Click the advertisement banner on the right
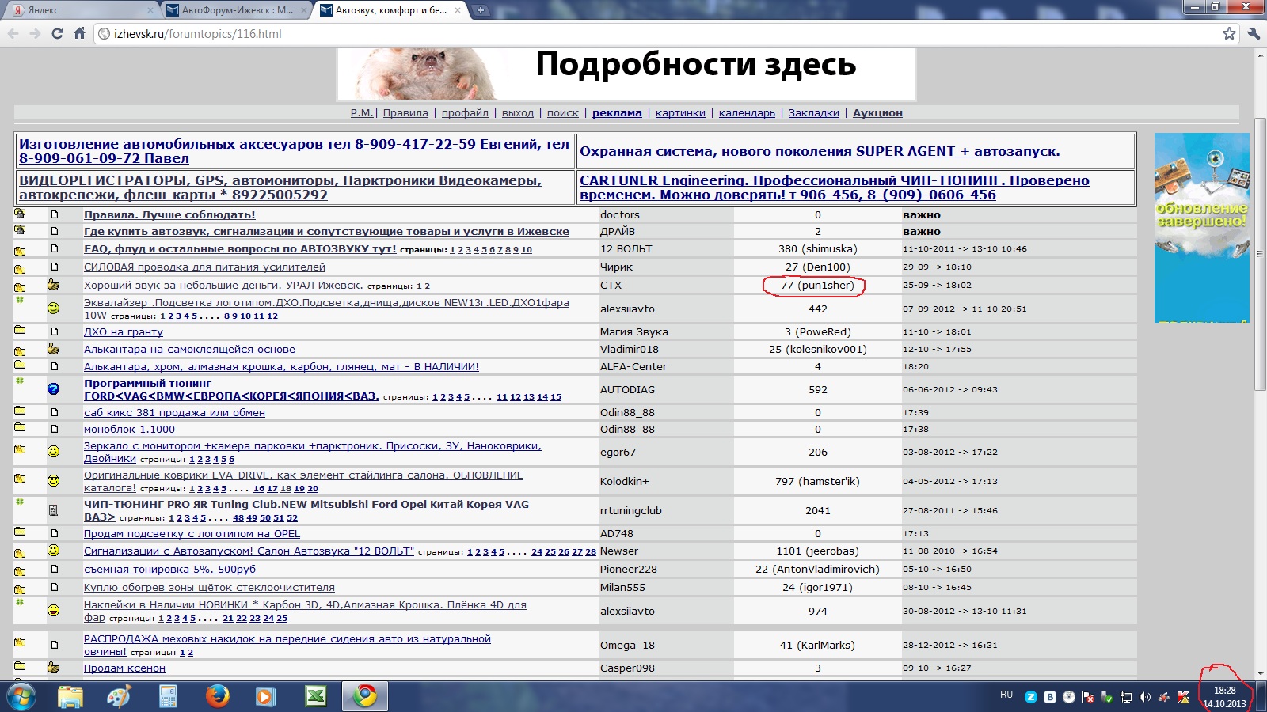The image size is (1267, 712). click(1201, 228)
